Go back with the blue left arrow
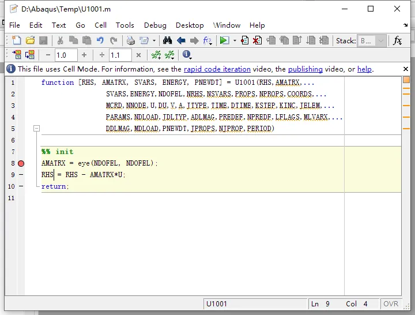The image size is (415, 315). pyautogui.click(x=181, y=40)
